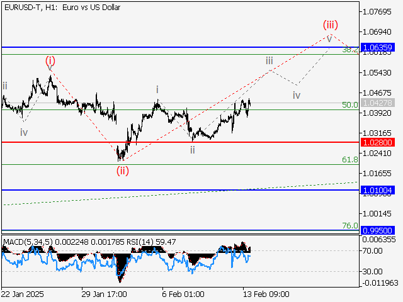Select the red (ii) wave bottom label
This screenshot has height=302, width=403.
click(x=122, y=170)
